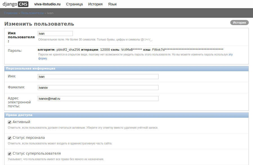Disable the Статус суперпользователя checkbox
Screen dimensions: 253x165
10,154
